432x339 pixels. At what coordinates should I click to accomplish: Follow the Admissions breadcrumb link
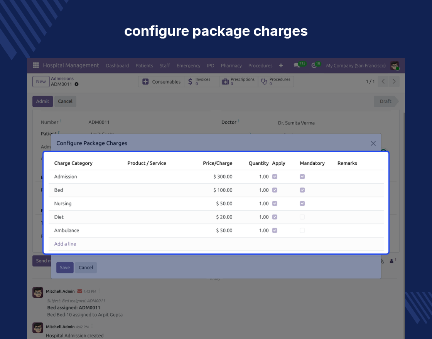pyautogui.click(x=62, y=79)
